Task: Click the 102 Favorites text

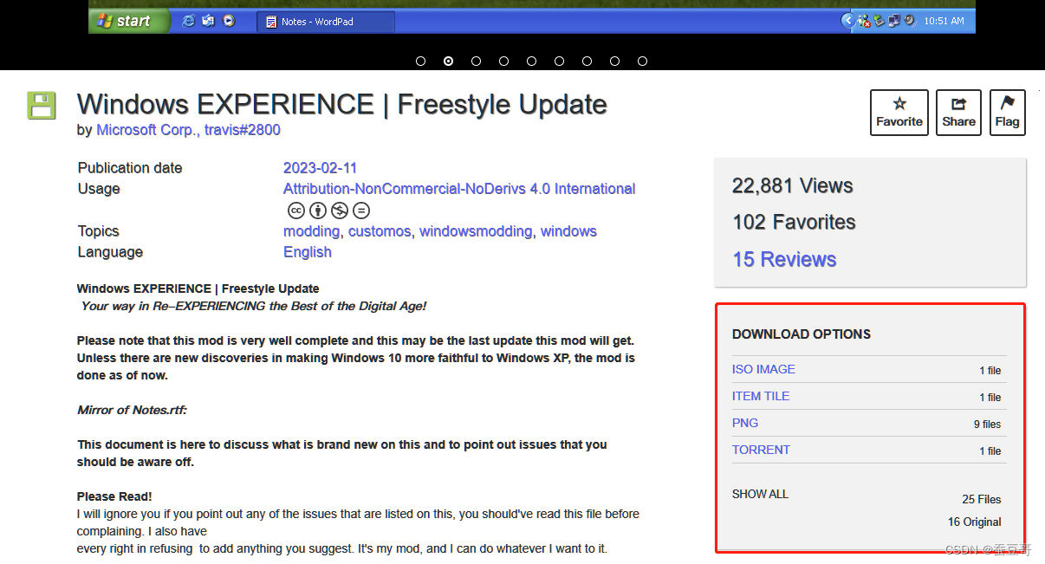Action: [794, 222]
